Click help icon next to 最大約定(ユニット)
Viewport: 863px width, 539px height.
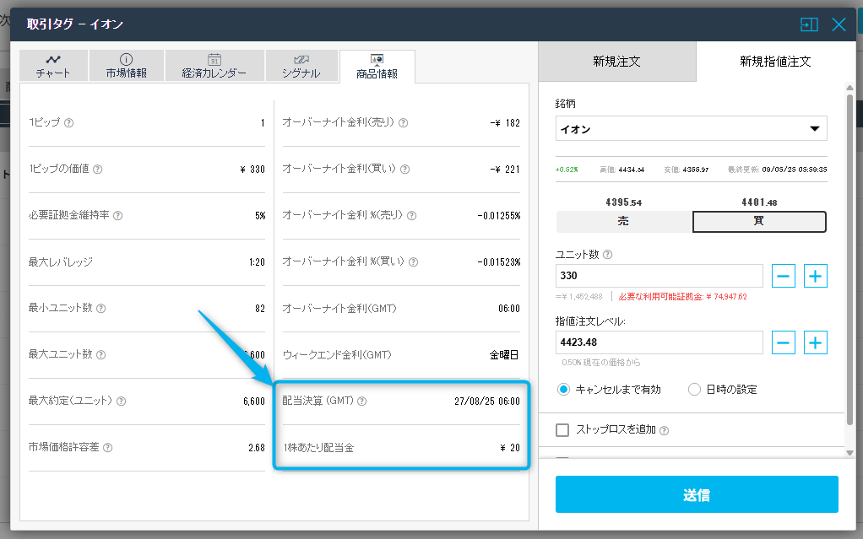point(121,402)
